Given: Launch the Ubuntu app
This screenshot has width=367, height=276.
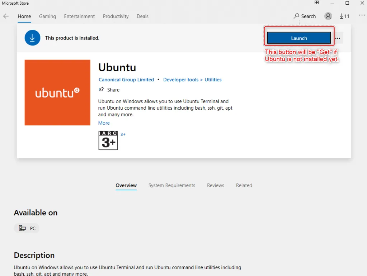Looking at the screenshot, I should tap(299, 38).
